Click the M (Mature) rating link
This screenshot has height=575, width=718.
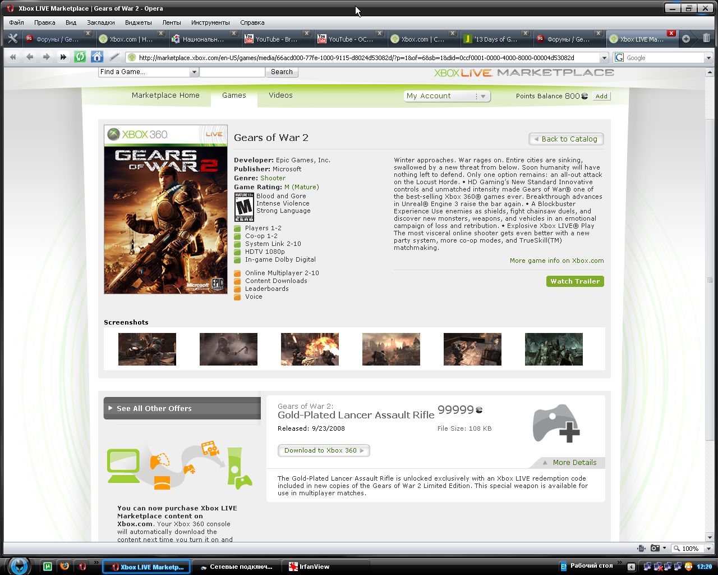click(301, 187)
